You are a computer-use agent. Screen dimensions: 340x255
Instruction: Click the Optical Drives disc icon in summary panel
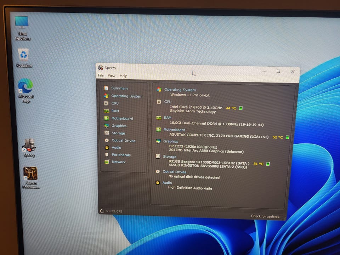pos(158,171)
